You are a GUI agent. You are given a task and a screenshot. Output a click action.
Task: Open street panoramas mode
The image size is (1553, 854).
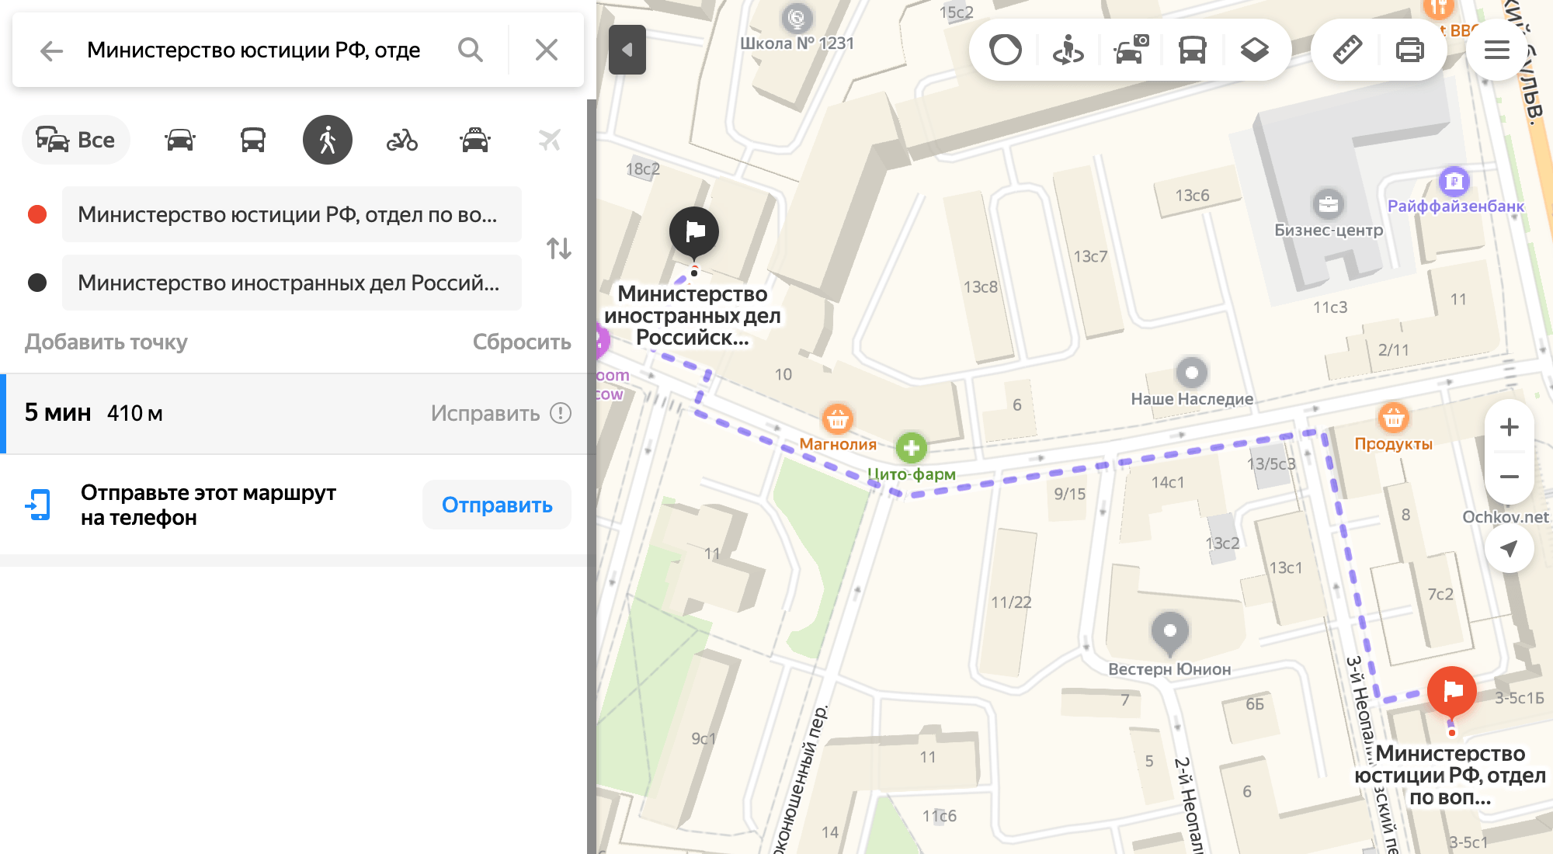click(1068, 50)
